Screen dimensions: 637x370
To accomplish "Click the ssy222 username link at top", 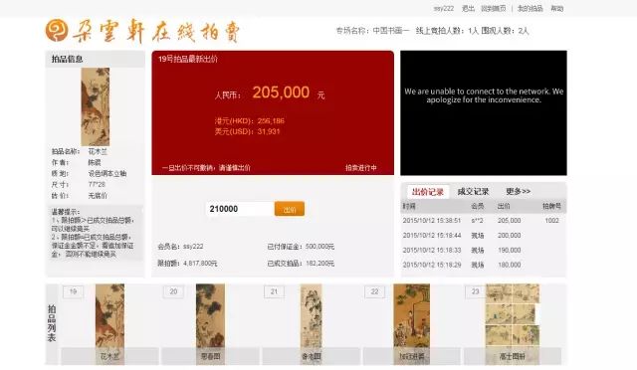I will [x=444, y=8].
